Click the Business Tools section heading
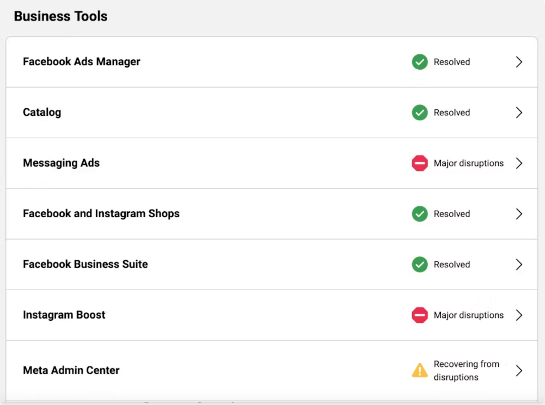This screenshot has height=405, width=545. point(61,16)
